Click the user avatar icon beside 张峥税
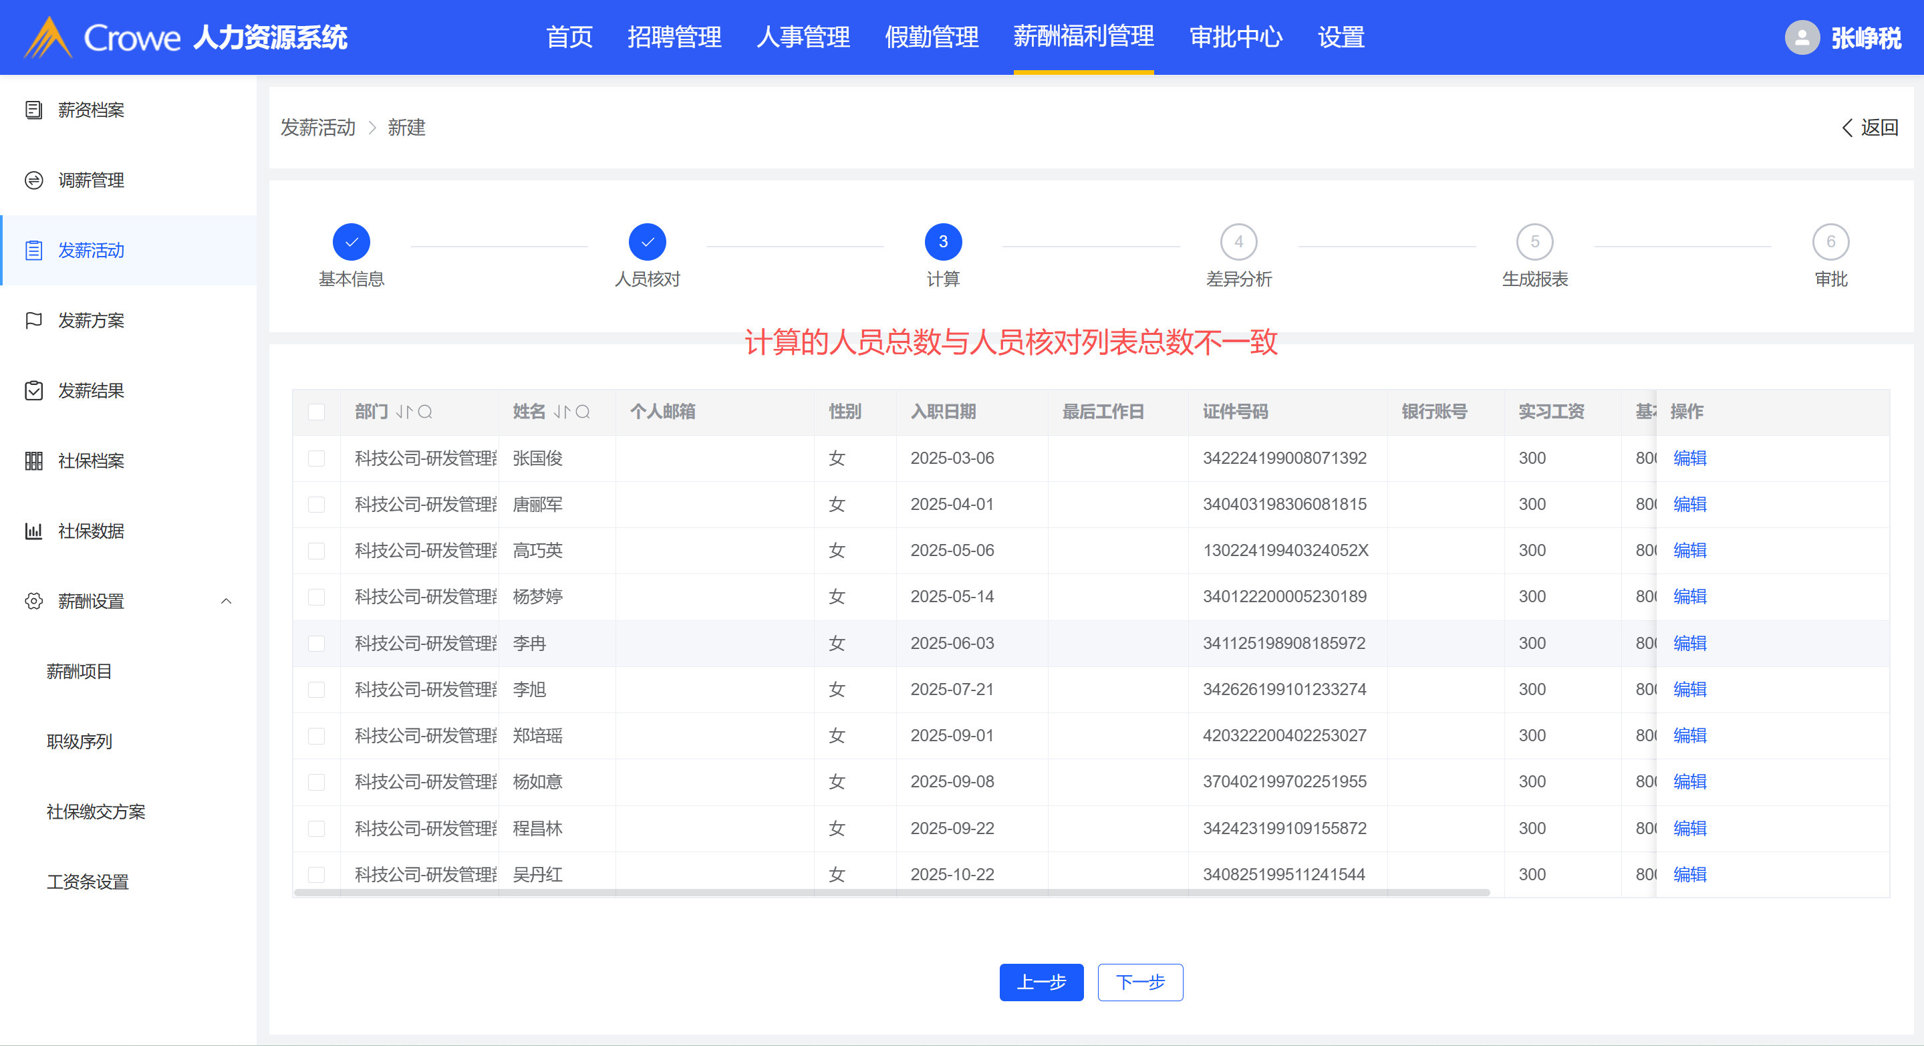1924x1046 pixels. [1802, 37]
